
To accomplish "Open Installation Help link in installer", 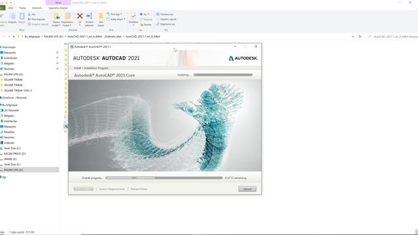I will (84, 189).
